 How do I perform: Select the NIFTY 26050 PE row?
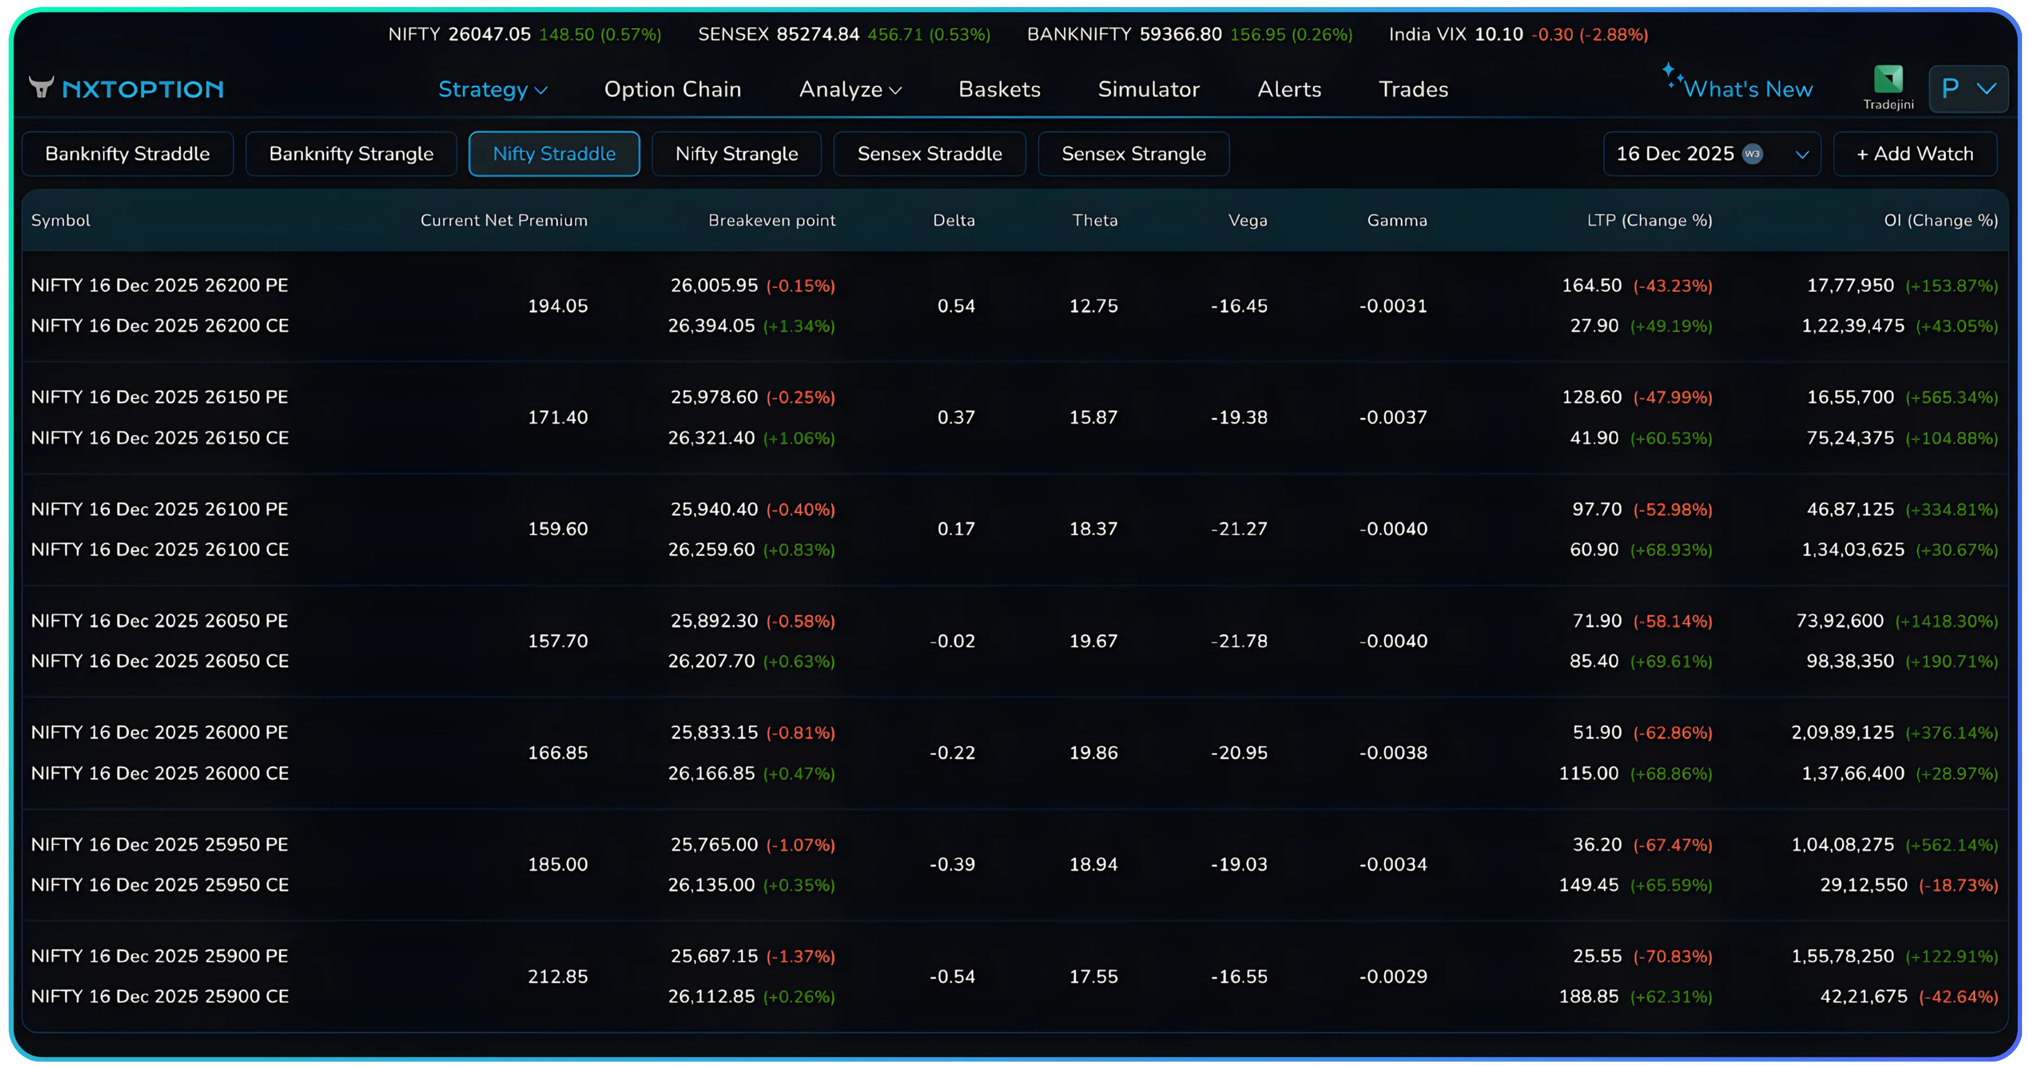[159, 621]
